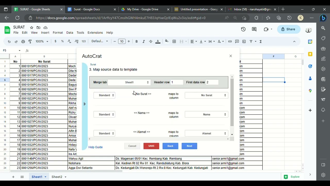Click the Move to folder icon
The width and height of the screenshot is (330, 186).
coord(38,28)
